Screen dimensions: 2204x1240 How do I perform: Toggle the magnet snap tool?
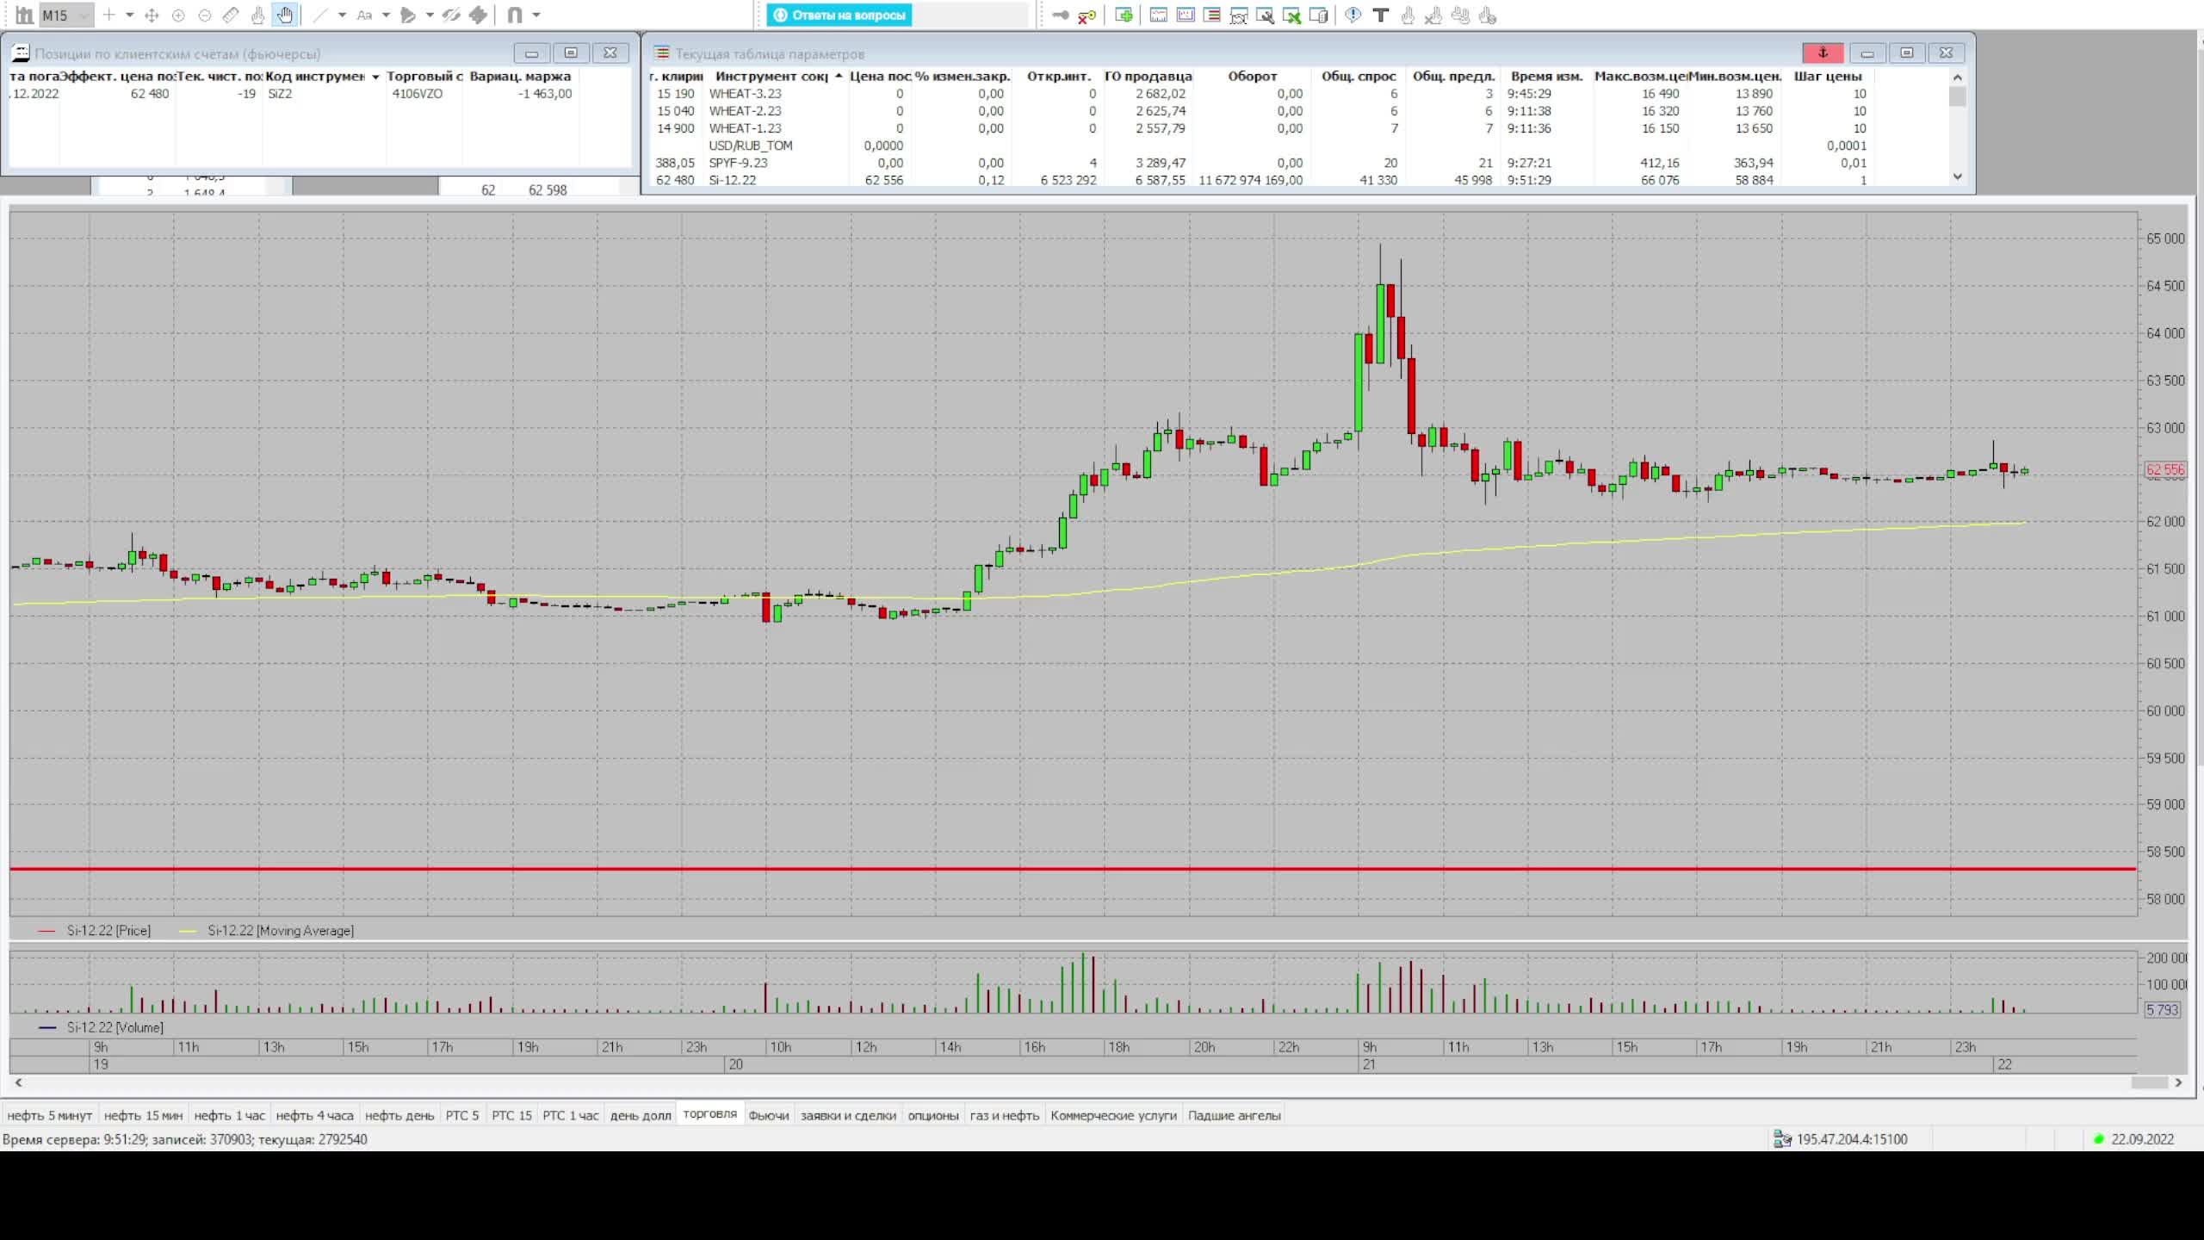click(x=515, y=15)
